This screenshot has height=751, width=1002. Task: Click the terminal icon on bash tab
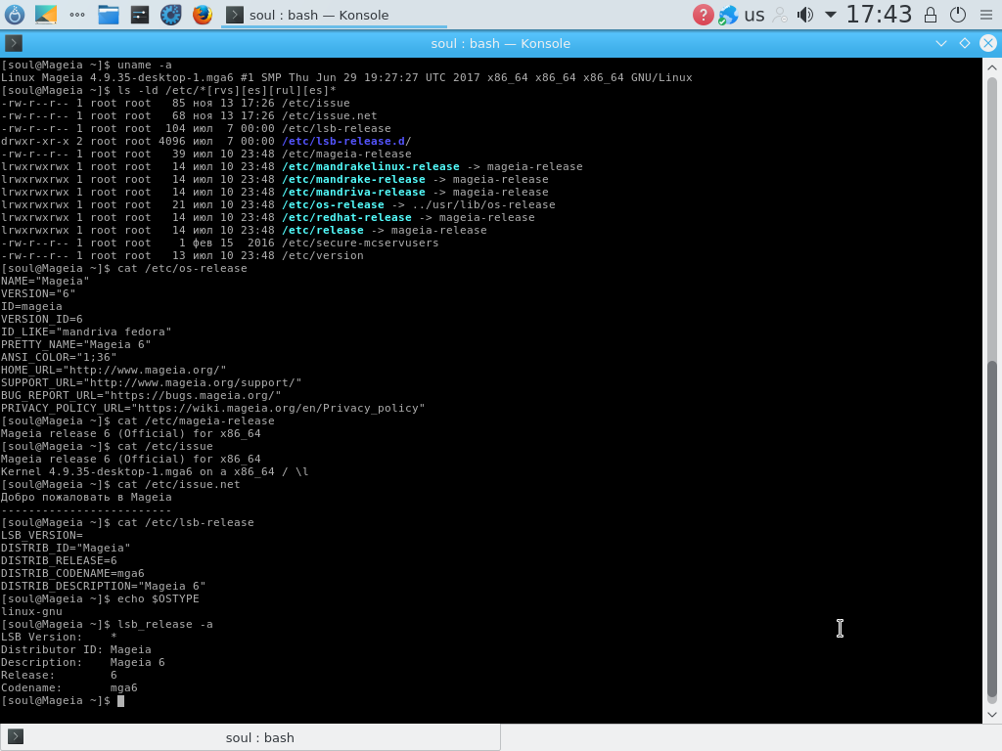point(16,737)
